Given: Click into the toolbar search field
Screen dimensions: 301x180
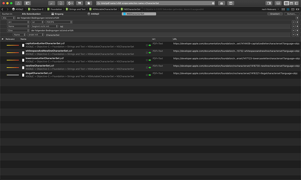Looking at the screenshot, I should (x=155, y=3).
